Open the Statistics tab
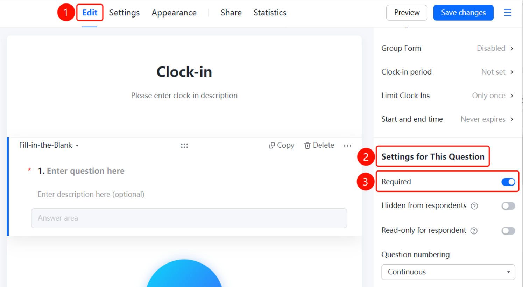Viewport: 523px width, 287px height. point(270,13)
